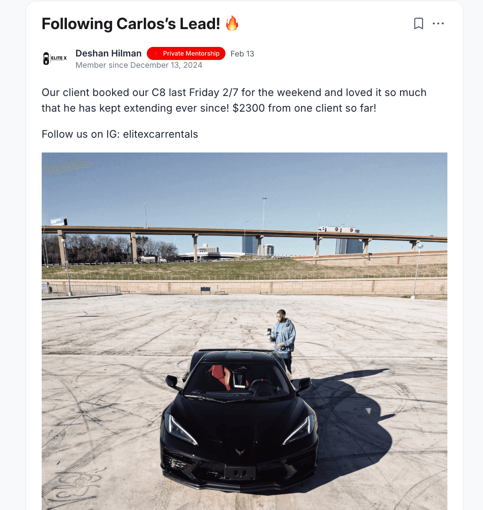Click the first paragraph mentioning the C8 booking

(x=234, y=100)
